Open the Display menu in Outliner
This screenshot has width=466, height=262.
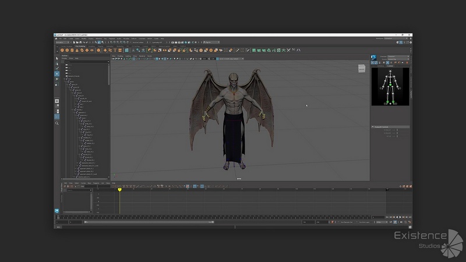(64, 58)
